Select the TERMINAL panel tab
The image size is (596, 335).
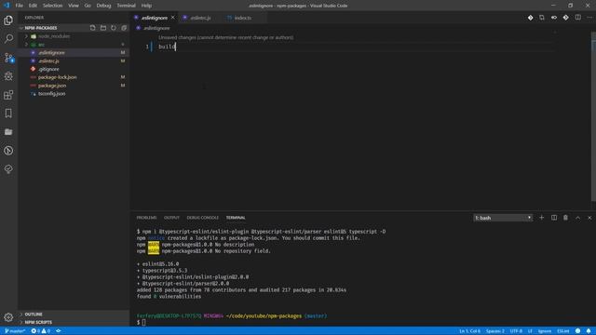click(x=236, y=218)
